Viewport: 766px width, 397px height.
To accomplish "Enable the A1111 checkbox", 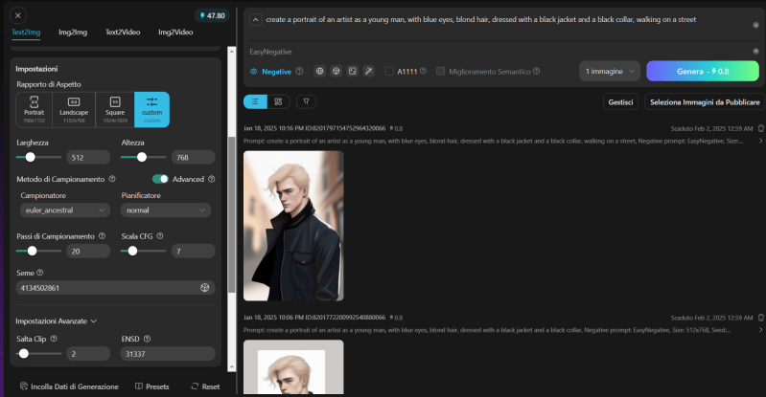I will [389, 71].
